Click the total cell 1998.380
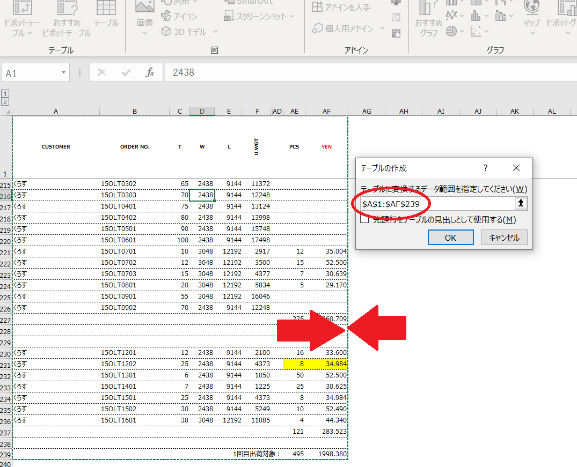Image resolution: width=577 pixels, height=467 pixels. [x=326, y=454]
